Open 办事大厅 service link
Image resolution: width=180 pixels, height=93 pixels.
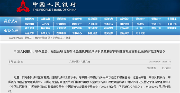pyautogui.click(x=45, y=33)
